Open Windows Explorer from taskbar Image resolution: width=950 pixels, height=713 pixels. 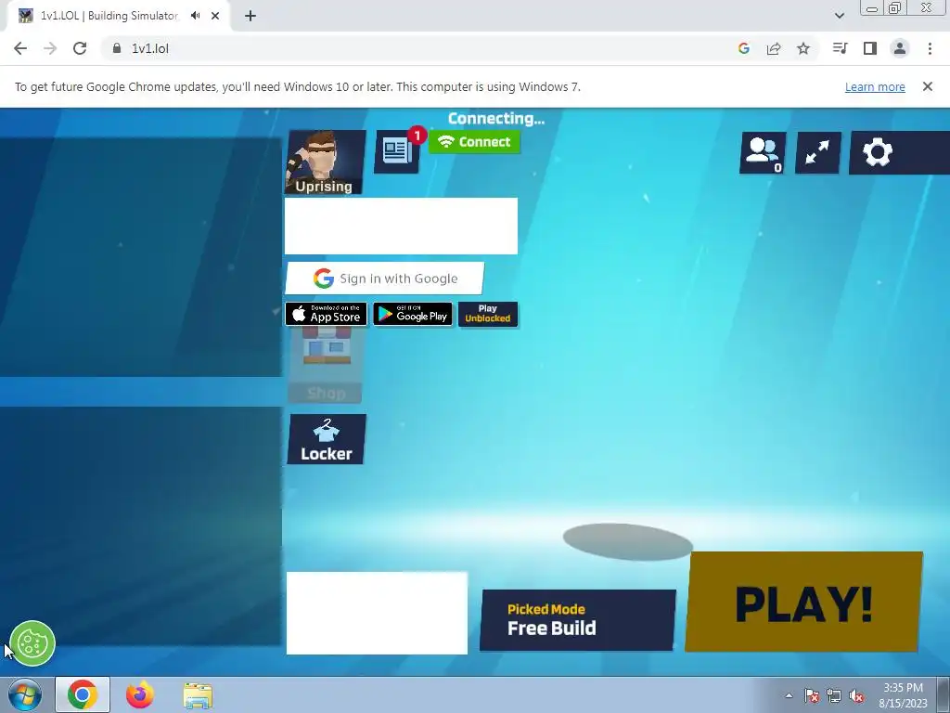click(198, 694)
